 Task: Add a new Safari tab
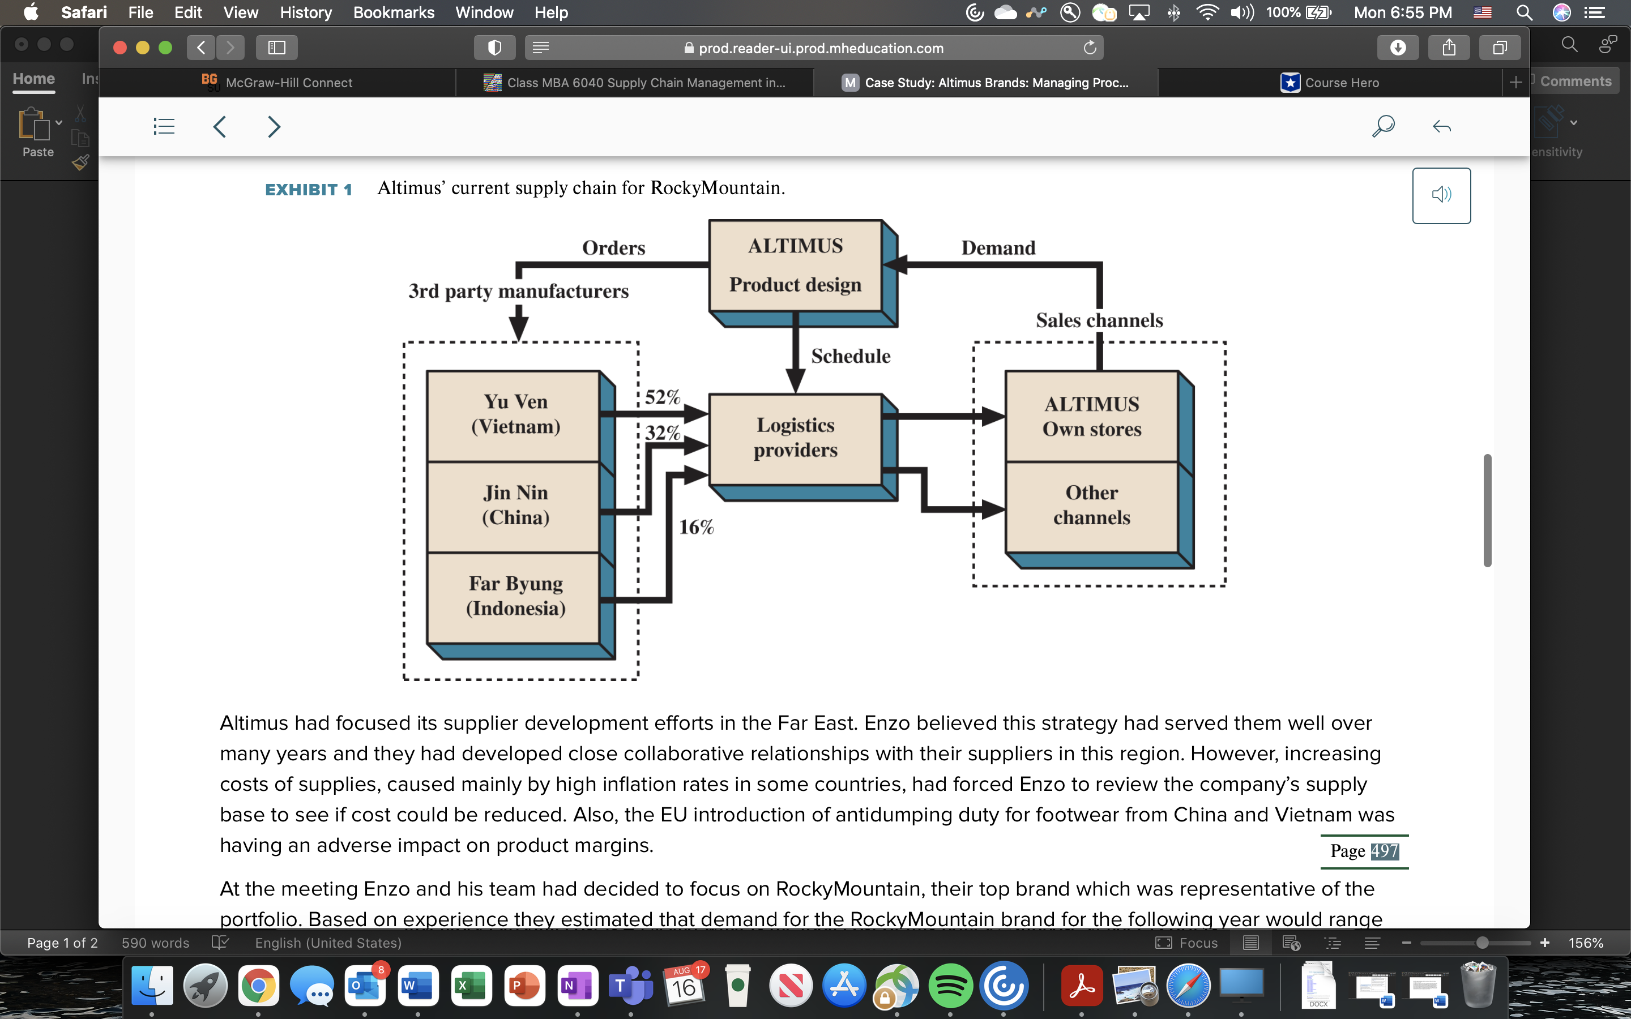tap(1515, 82)
